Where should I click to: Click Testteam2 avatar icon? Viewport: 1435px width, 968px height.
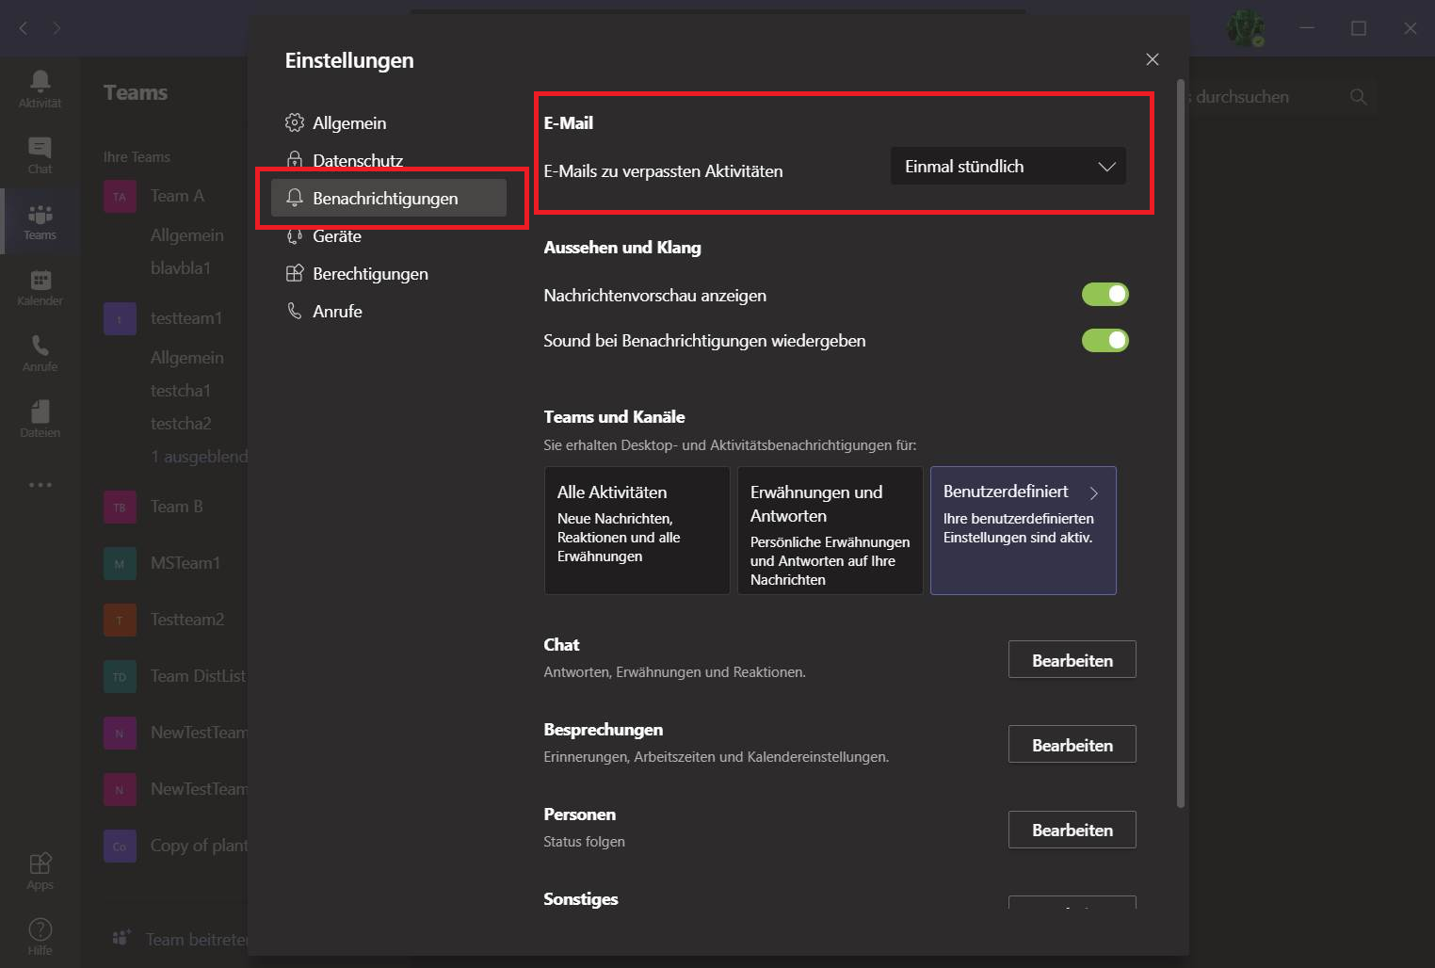pyautogui.click(x=120, y=621)
